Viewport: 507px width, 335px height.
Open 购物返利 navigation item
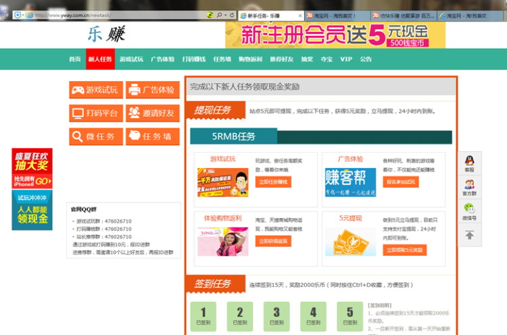[251, 59]
